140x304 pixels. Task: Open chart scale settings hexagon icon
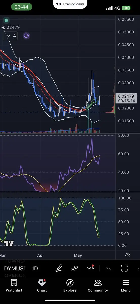pos(128,255)
